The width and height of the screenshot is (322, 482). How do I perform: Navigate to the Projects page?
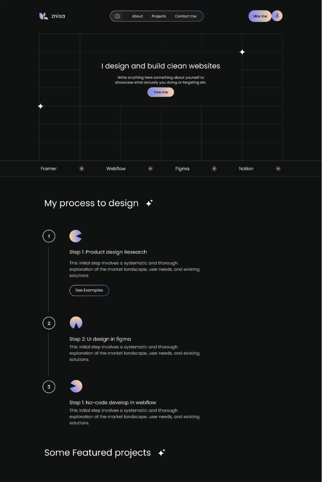pos(159,16)
